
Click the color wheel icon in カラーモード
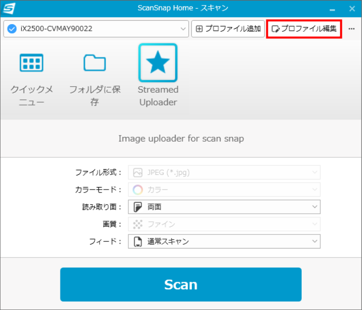tap(137, 190)
